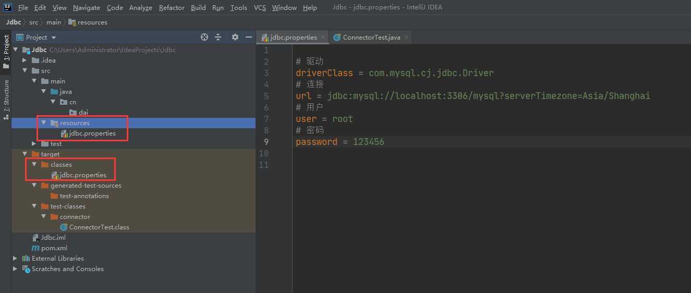The width and height of the screenshot is (691, 293).
Task: Collapse the src folder
Action: tap(25, 71)
